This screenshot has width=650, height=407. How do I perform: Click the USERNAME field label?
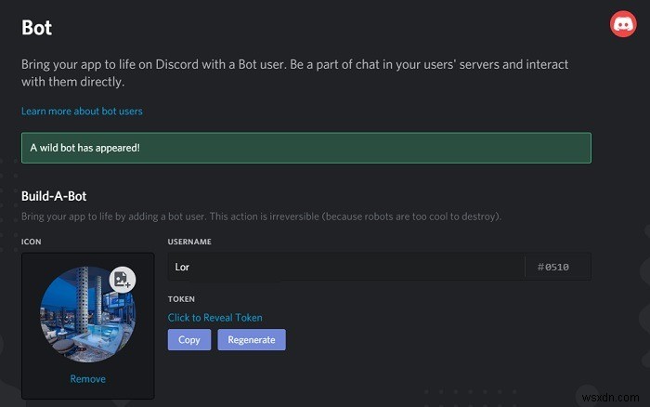coord(189,242)
